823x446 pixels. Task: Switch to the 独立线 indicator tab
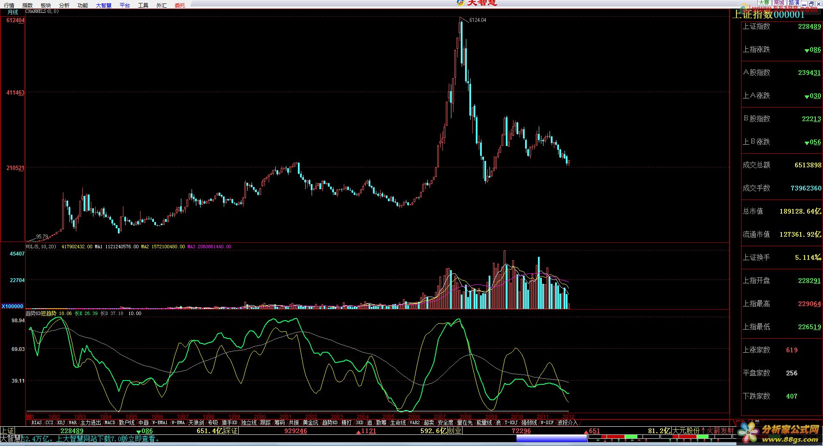click(x=249, y=422)
